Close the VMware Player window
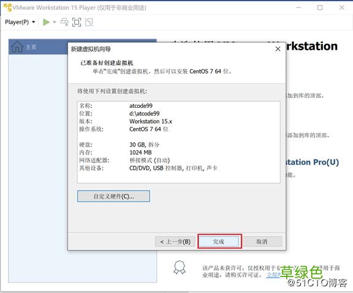Viewport: 353px width, 293px height. coord(342,7)
